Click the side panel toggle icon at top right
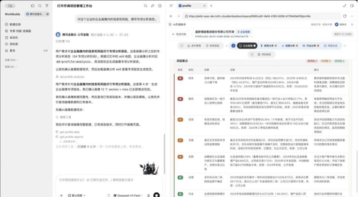Viewport: 358px width, 197px height. [352, 6]
